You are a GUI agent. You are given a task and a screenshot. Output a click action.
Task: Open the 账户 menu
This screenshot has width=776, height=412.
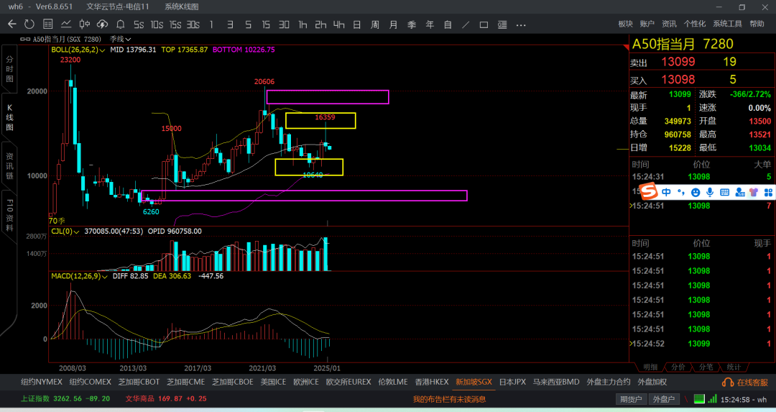[647, 24]
